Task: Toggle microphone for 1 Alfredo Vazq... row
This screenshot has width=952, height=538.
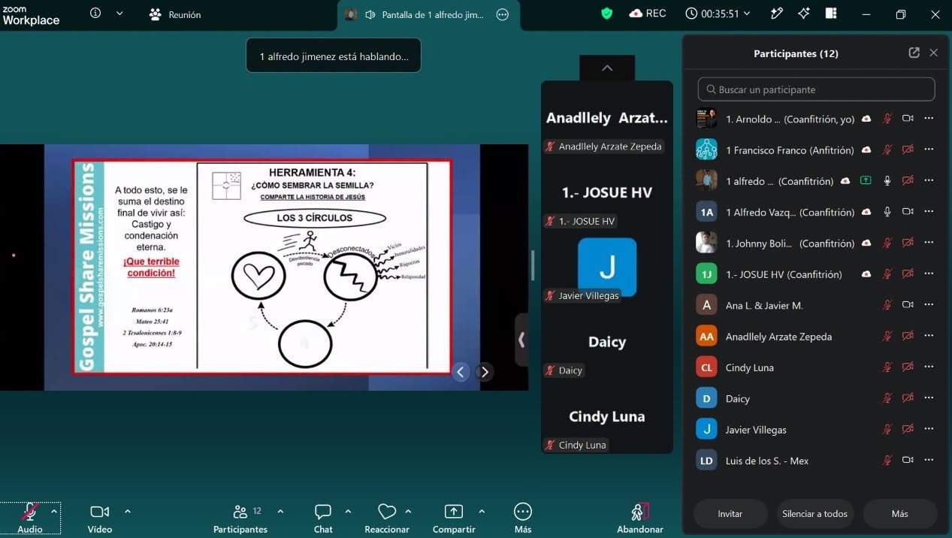Action: (x=887, y=213)
